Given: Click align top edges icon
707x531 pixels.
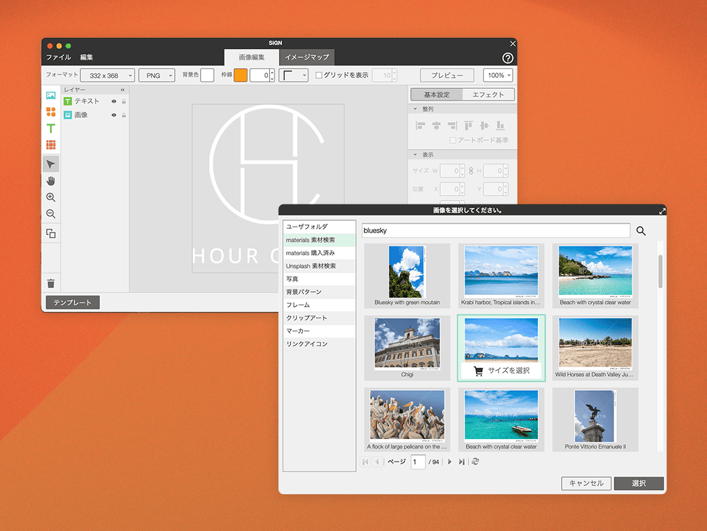Looking at the screenshot, I should 469,125.
